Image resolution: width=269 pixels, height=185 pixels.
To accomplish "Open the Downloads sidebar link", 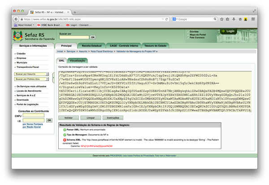I will (22, 100).
